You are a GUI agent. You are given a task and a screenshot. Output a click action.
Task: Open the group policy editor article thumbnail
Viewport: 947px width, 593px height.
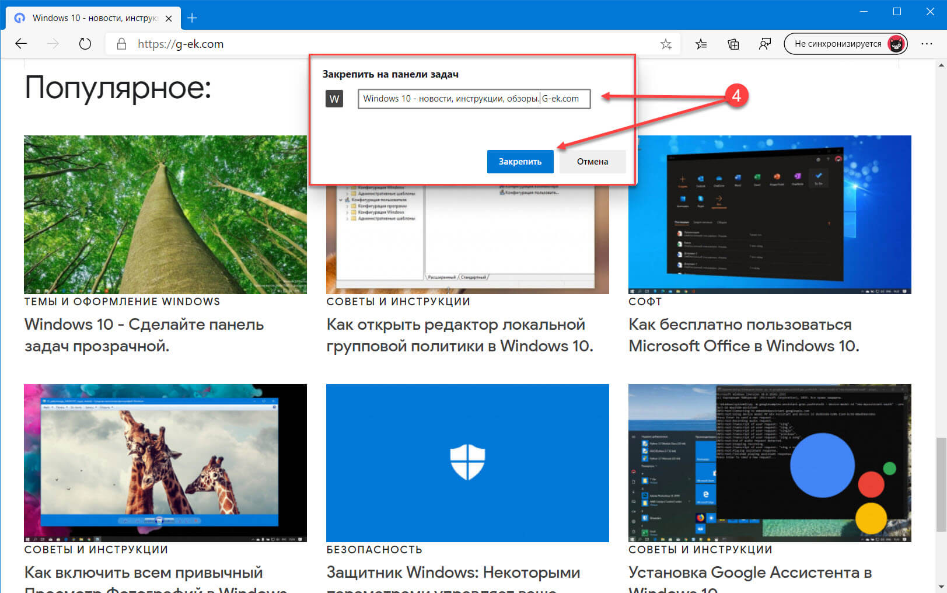(x=467, y=239)
